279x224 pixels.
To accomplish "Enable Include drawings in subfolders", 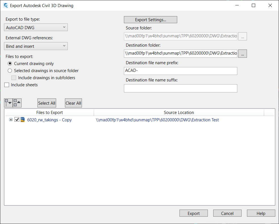I will click(x=14, y=77).
